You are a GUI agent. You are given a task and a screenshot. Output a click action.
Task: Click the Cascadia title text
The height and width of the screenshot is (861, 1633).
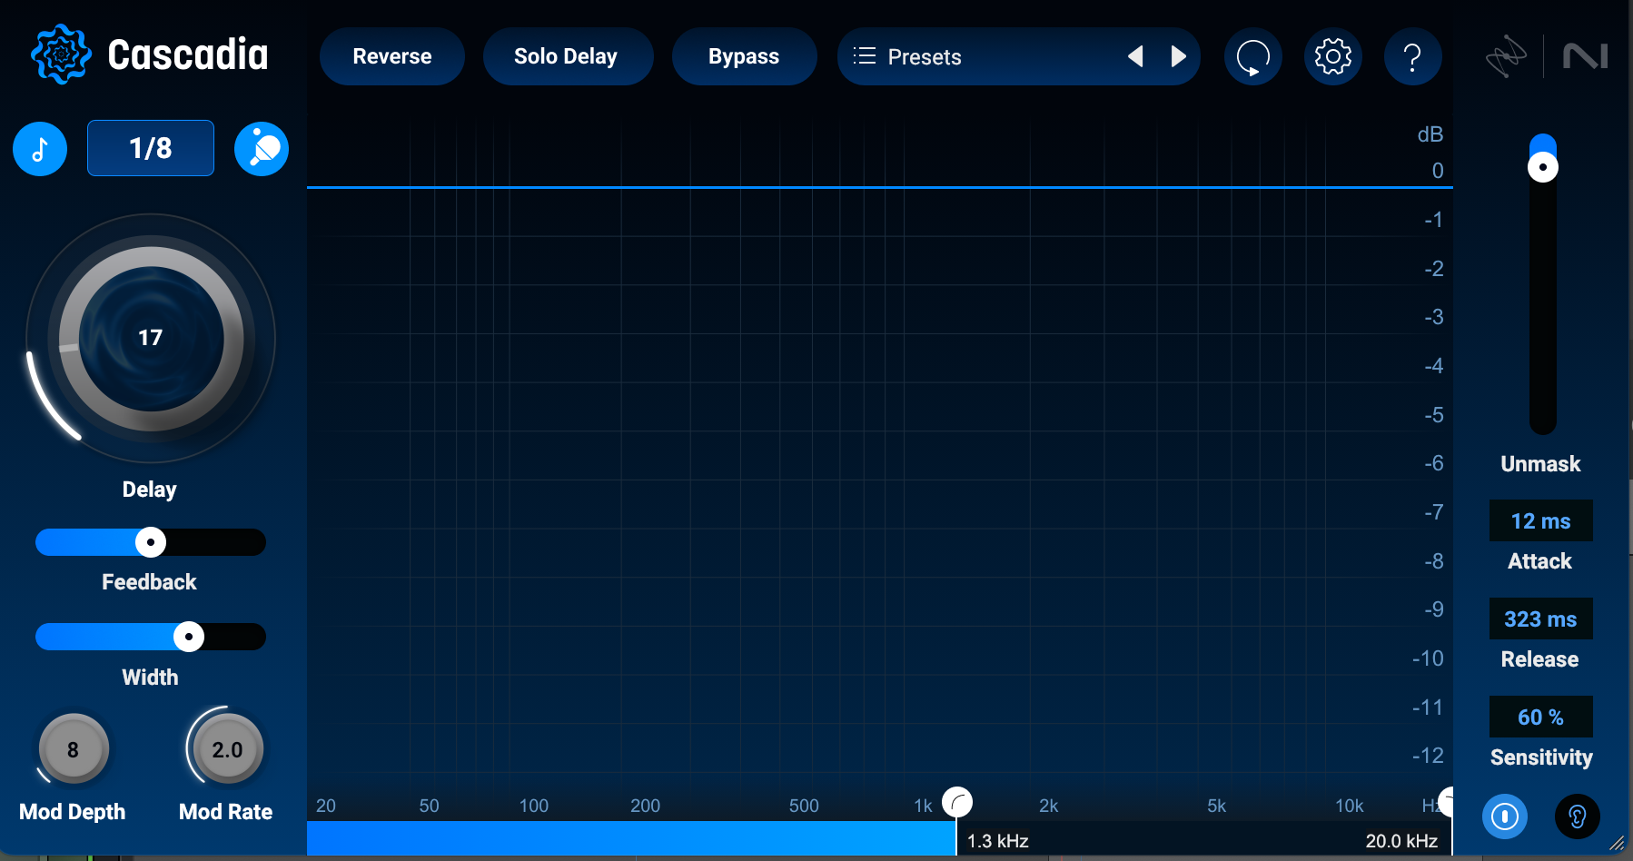tap(188, 55)
